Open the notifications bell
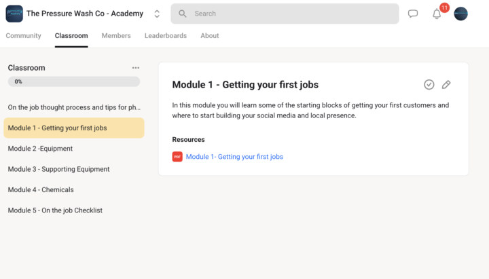Image resolution: width=489 pixels, height=279 pixels. tap(437, 14)
